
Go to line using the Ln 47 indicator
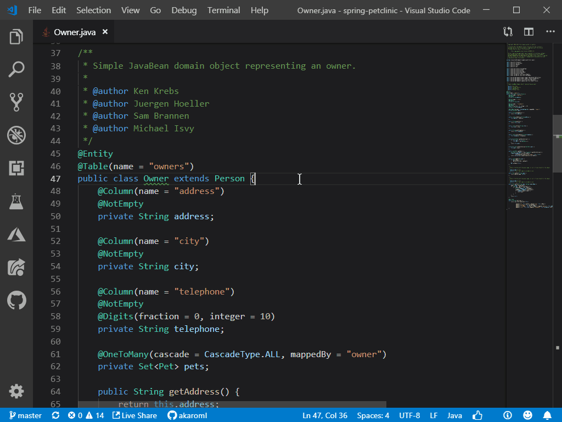point(325,416)
